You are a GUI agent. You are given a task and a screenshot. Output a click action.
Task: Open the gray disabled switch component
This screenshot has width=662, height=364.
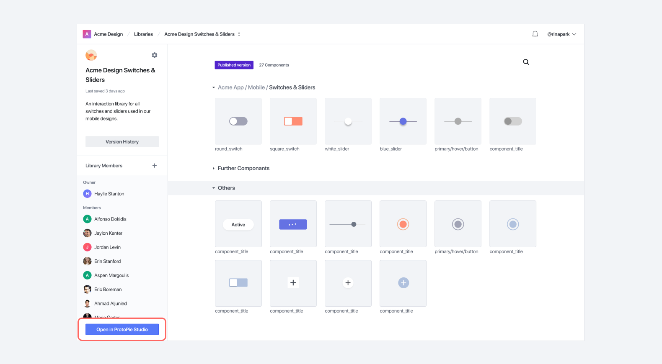tap(513, 121)
